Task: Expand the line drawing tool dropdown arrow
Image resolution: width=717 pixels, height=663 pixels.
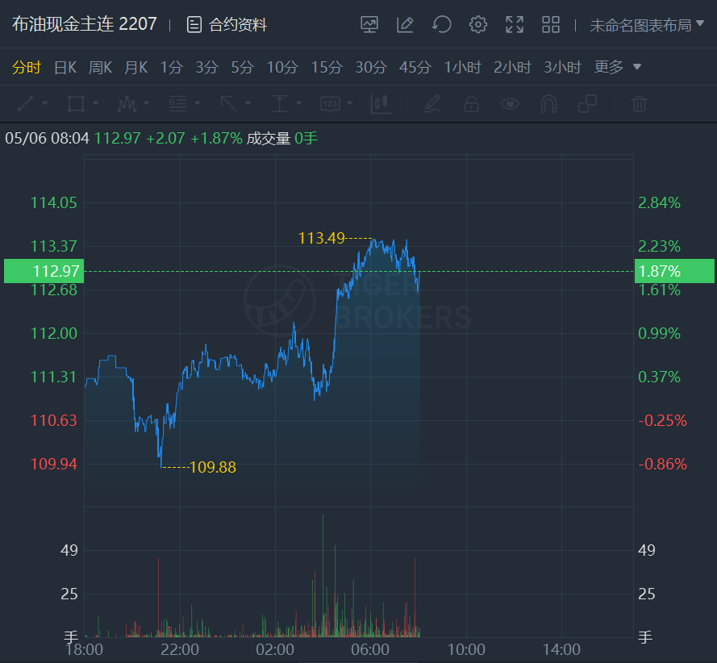Action: click(x=45, y=104)
